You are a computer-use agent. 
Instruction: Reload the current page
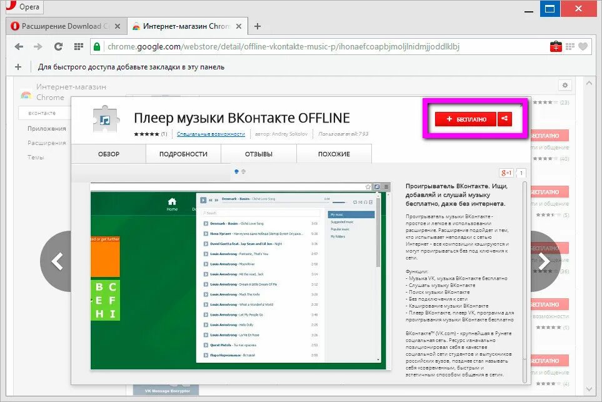[58, 47]
